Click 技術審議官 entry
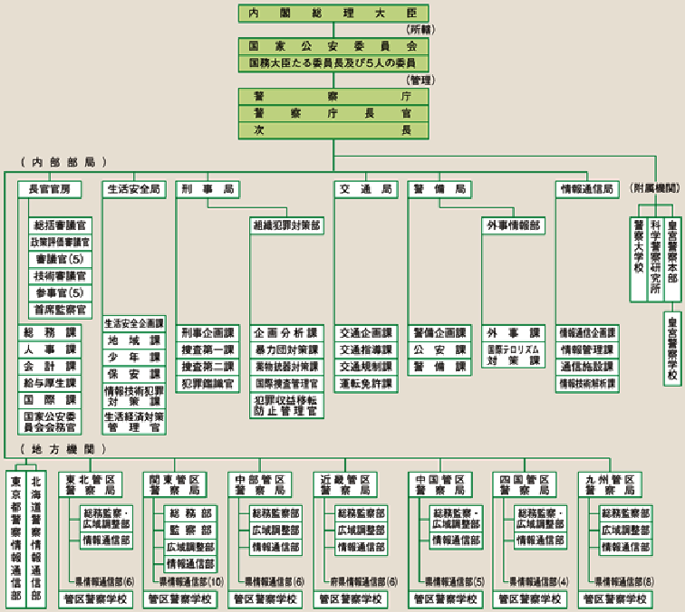This screenshot has height=612, width=685. (x=61, y=276)
